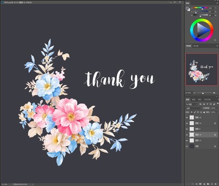Click the text layer filter T icon

207,104
